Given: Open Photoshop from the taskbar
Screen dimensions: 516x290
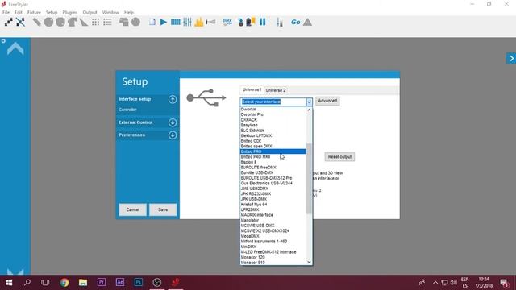Looking at the screenshot, I should pos(138,282).
